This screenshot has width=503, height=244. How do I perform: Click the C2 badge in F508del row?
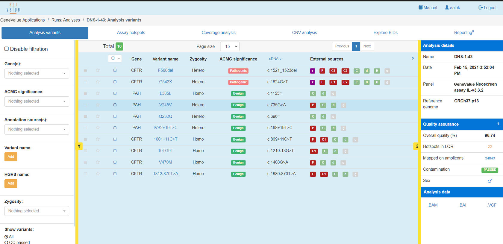click(x=345, y=71)
